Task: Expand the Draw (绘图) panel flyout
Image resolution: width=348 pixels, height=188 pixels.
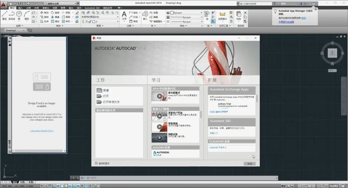Action: pos(20,26)
